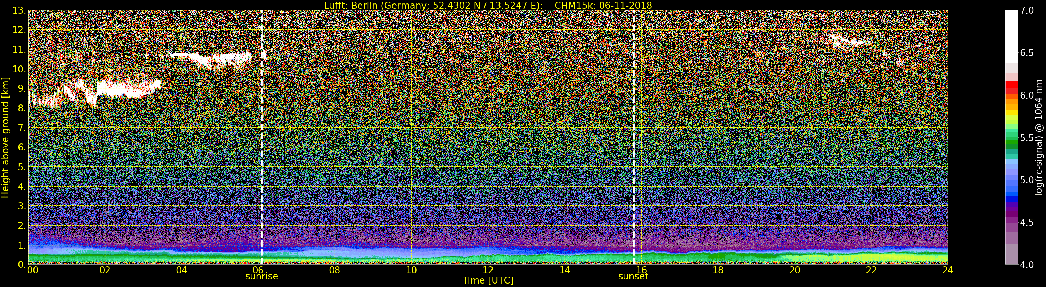Click the 7.0 tick on the colorbar
This screenshot has width=1046, height=287.
click(x=1027, y=10)
